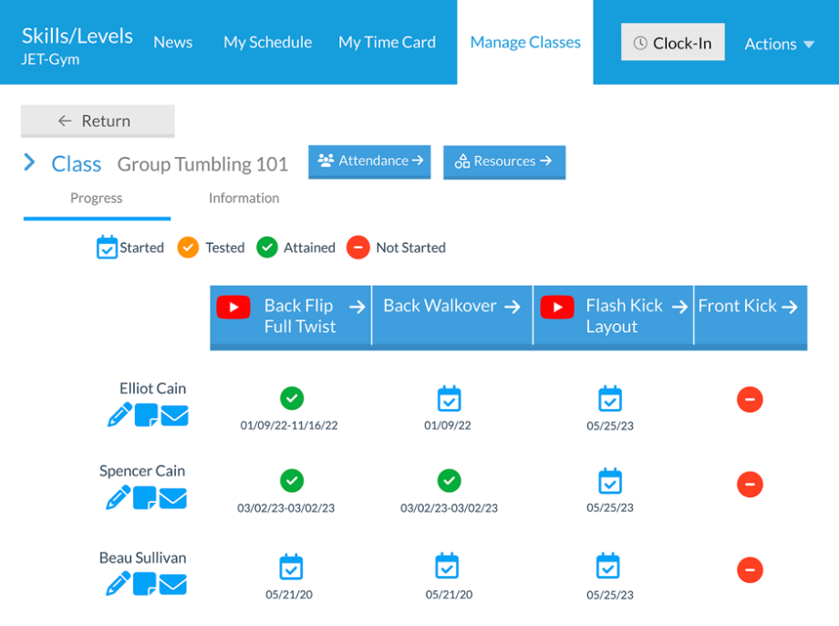Screen dimensions: 839x626
Task: Click Elliot Cain's Attained check for Back Flip
Action: [292, 399]
